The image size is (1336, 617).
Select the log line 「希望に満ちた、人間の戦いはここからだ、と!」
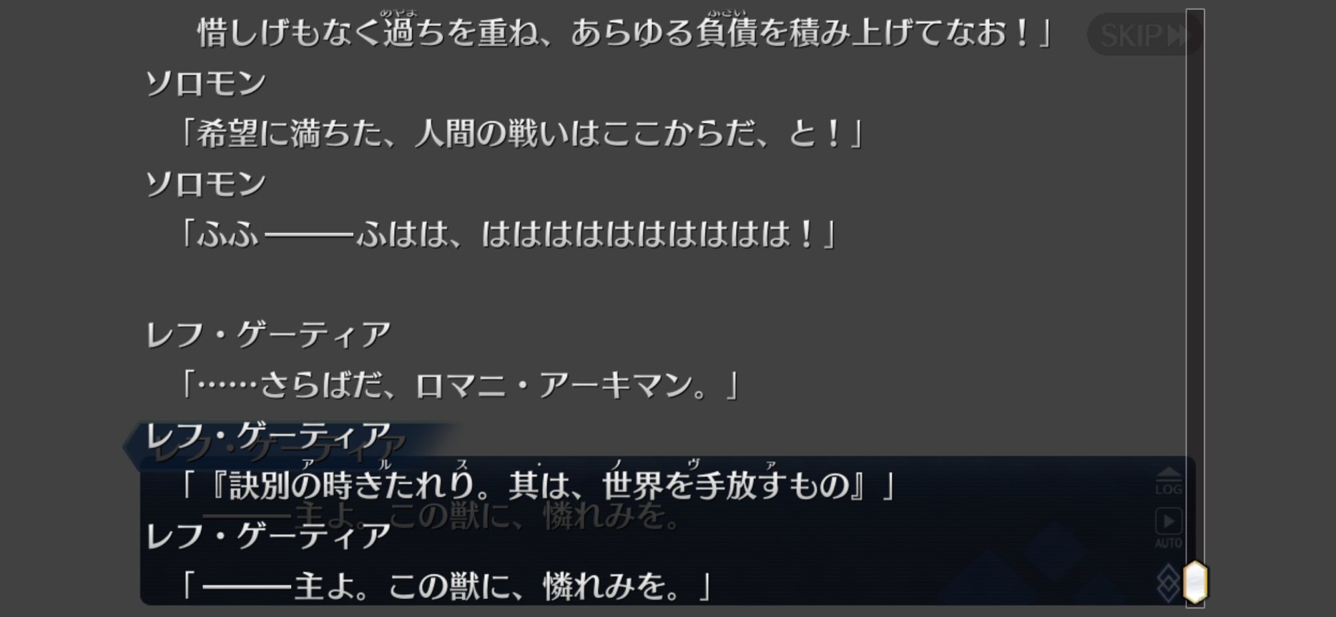point(520,134)
